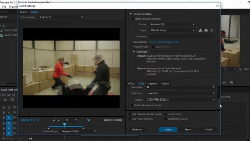Click the in-point handle of range bar
Screen dimensions: 250x141
point(48,128)
